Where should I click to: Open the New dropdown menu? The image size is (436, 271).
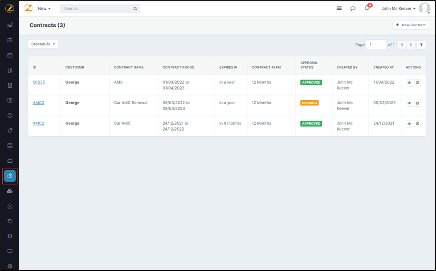[44, 8]
